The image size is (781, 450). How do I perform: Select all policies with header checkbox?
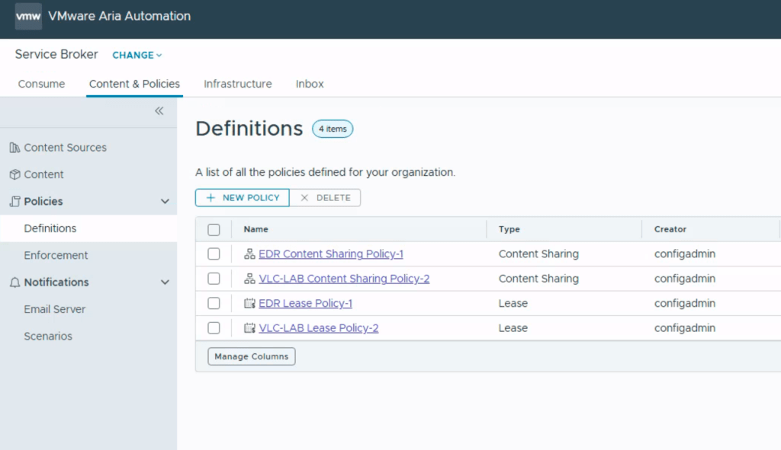click(x=214, y=229)
